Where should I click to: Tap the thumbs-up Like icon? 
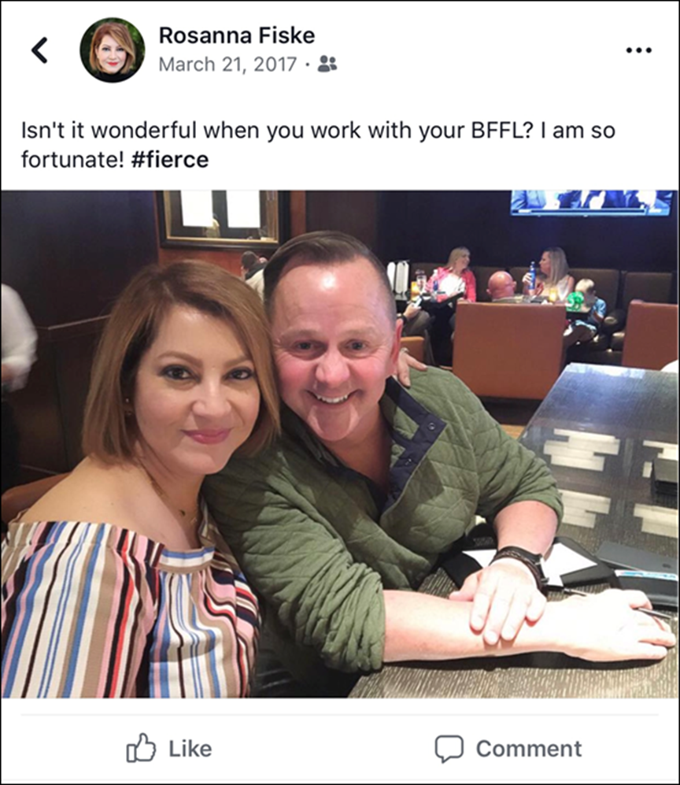click(141, 749)
